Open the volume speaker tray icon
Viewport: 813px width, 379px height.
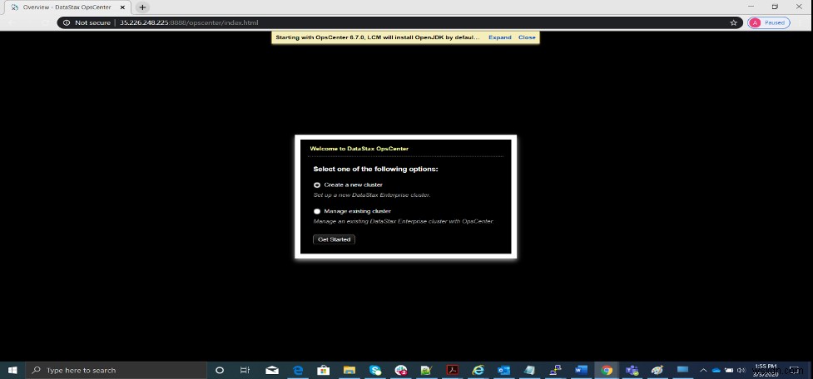point(741,370)
